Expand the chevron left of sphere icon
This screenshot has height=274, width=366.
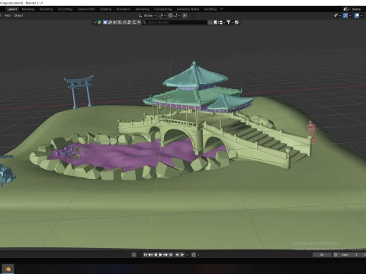[95, 22]
